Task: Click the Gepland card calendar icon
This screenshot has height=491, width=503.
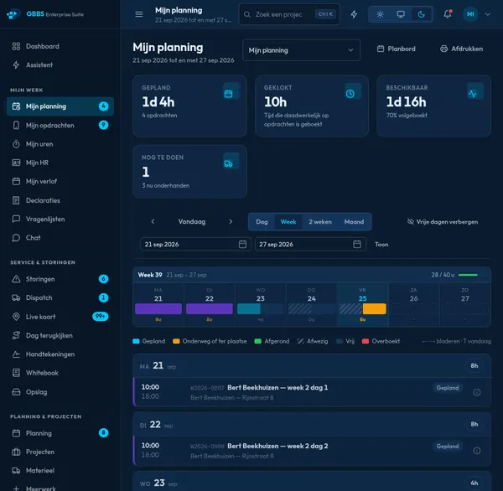Action: [x=228, y=94]
